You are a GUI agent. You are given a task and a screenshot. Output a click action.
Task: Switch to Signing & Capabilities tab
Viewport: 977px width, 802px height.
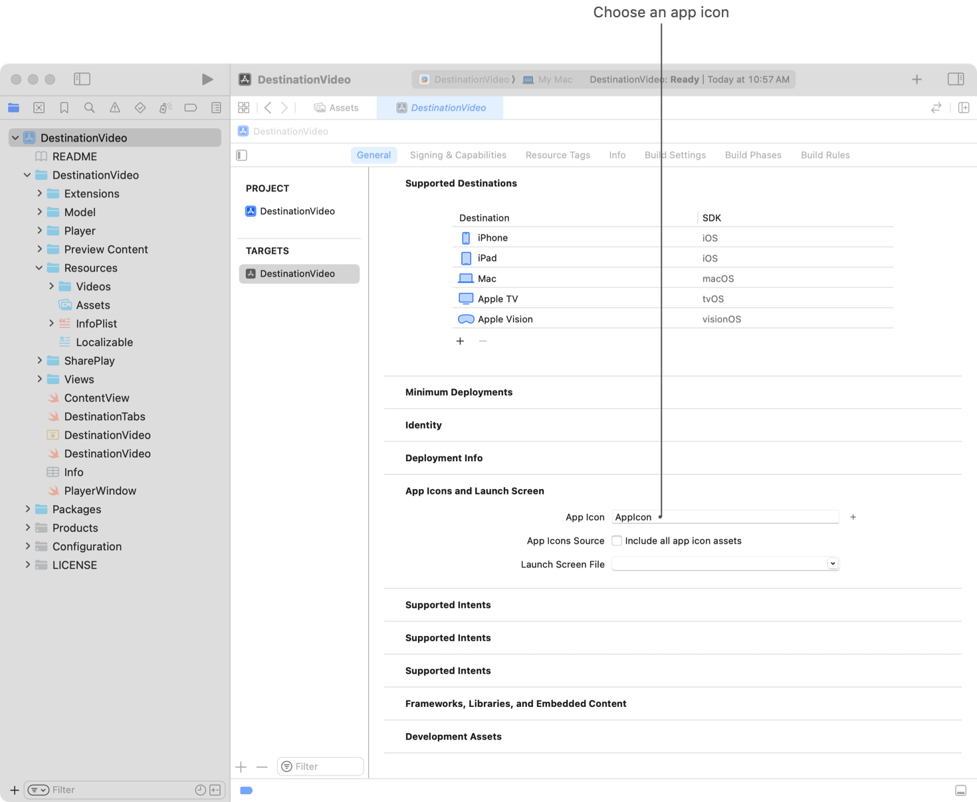tap(458, 155)
